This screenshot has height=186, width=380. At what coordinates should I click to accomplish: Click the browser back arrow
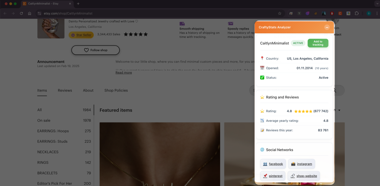[x=5, y=13]
